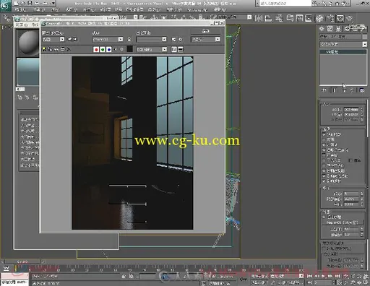Switch to the Hierarchy command panel tab
Viewport: 370px width, 286px height.
(x=338, y=29)
